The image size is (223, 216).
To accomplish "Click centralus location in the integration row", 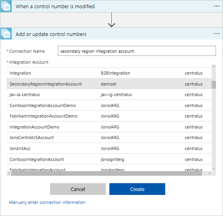I will (193, 73).
